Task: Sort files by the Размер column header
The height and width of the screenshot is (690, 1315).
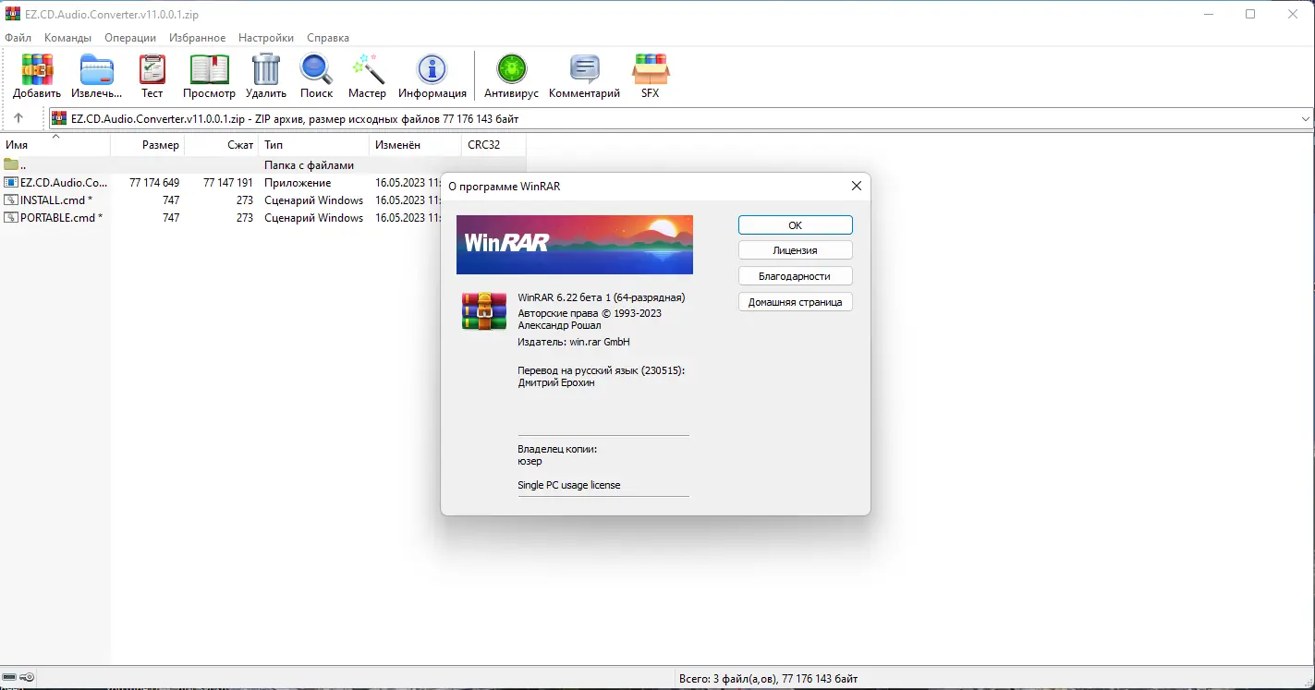Action: [x=148, y=145]
